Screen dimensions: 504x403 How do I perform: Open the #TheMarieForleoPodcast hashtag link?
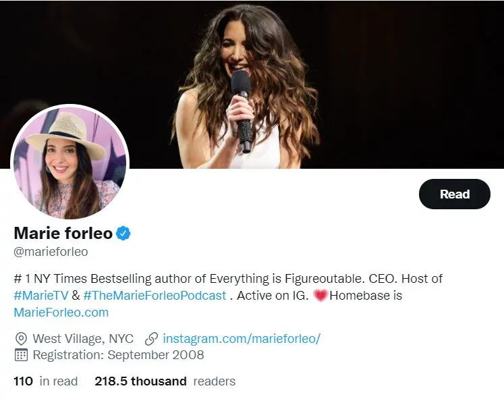[x=155, y=296]
